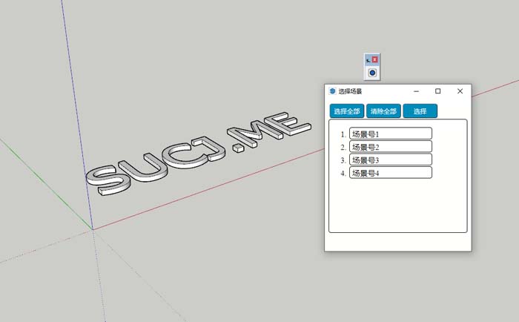Click the blue circle plugin toolbar icon
The image size is (519, 322).
click(372, 73)
